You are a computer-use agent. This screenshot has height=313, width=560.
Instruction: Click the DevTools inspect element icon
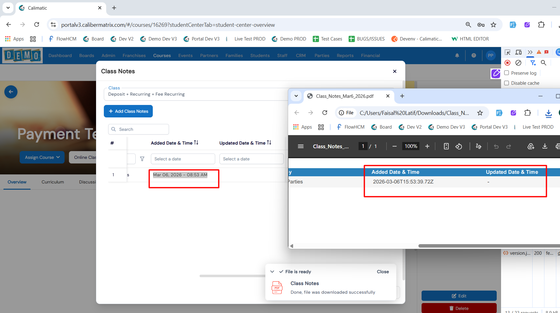(508, 52)
